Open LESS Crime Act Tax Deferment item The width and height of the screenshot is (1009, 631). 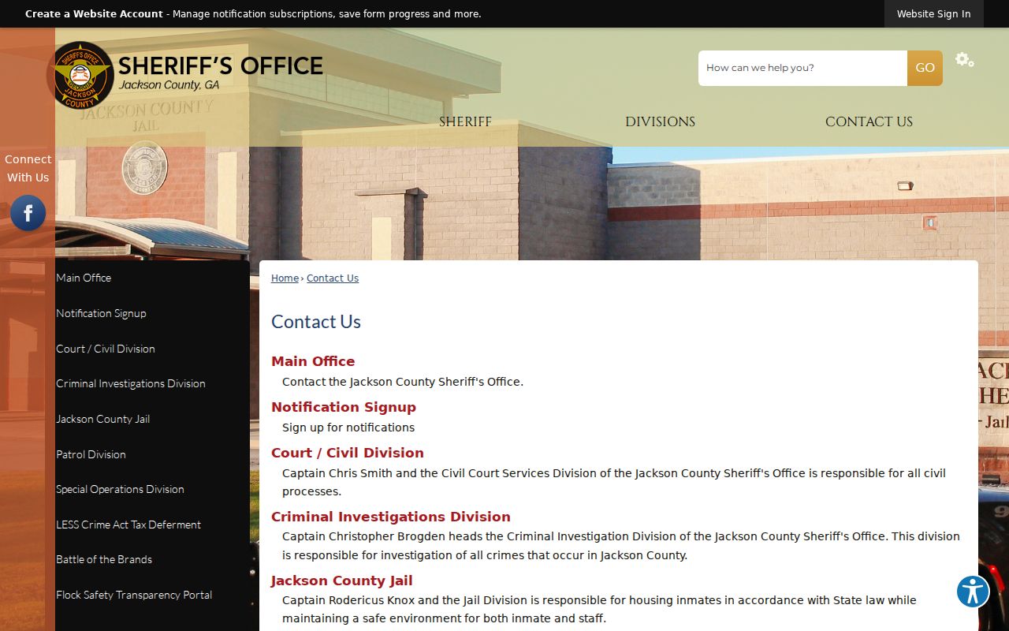128,525
